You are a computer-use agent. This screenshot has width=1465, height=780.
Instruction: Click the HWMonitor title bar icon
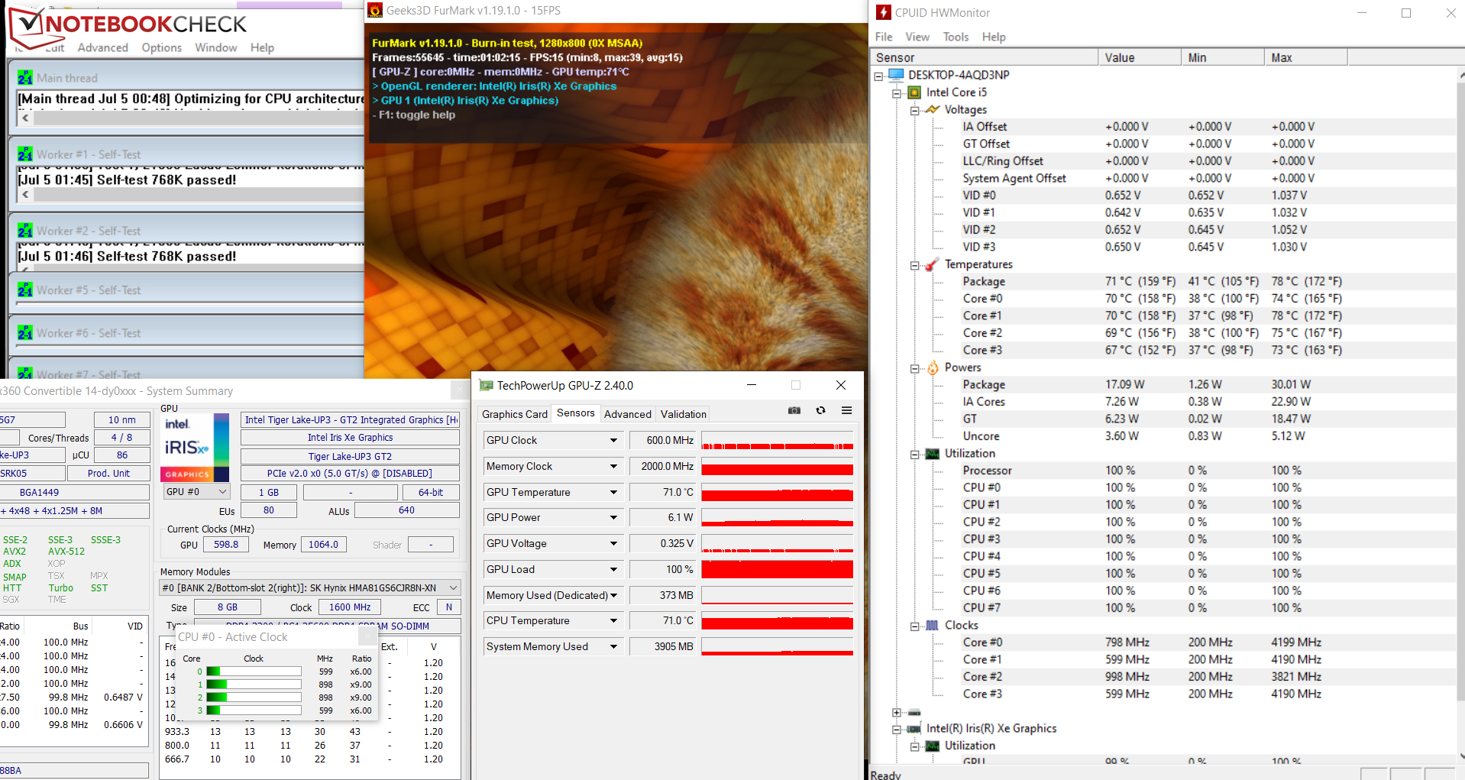click(883, 12)
